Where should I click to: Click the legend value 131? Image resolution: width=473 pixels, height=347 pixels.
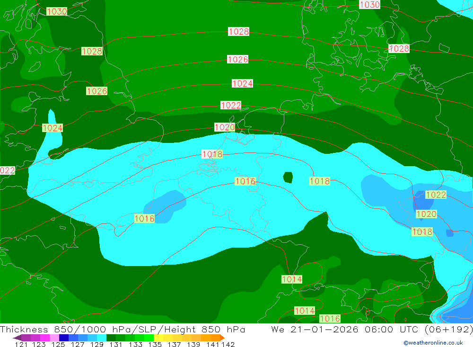click(116, 344)
